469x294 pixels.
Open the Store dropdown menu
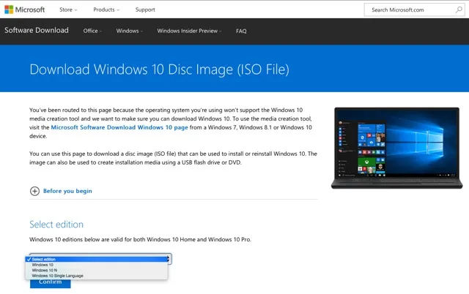68,10
